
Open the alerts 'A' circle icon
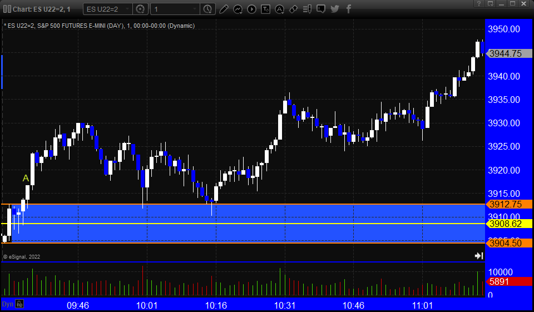click(279, 9)
